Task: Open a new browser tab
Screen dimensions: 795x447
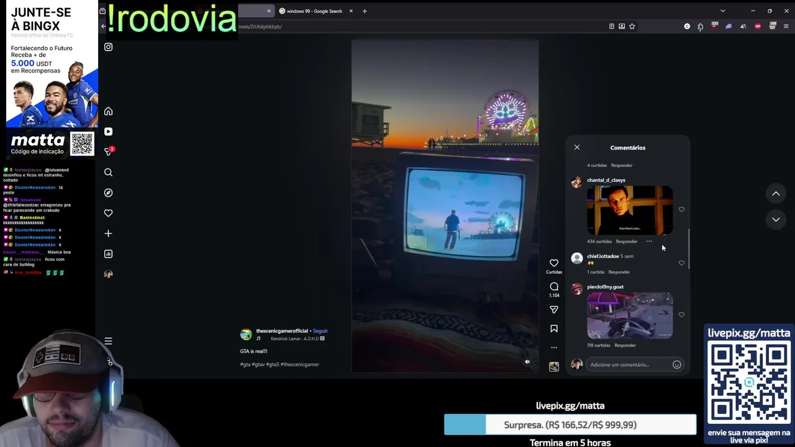Action: (x=365, y=11)
